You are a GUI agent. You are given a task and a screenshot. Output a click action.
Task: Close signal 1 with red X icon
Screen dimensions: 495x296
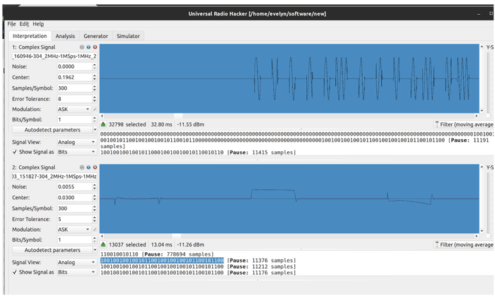tap(95, 47)
